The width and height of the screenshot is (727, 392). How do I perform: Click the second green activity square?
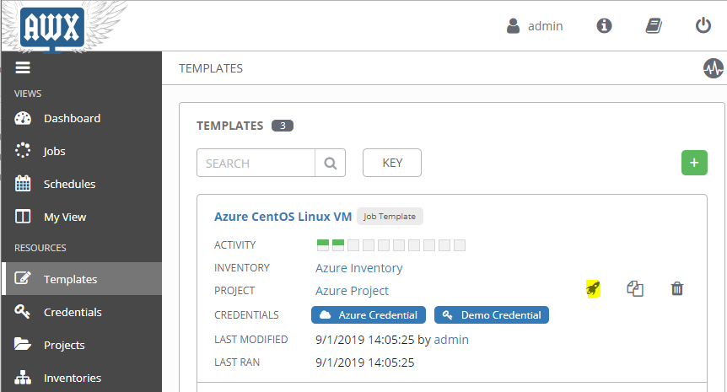point(338,245)
